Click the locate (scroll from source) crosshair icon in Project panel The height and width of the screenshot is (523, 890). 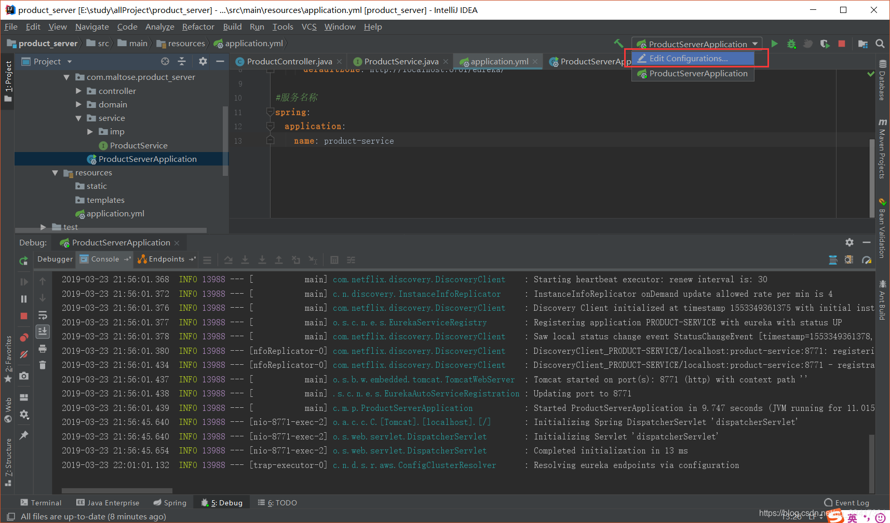point(165,61)
